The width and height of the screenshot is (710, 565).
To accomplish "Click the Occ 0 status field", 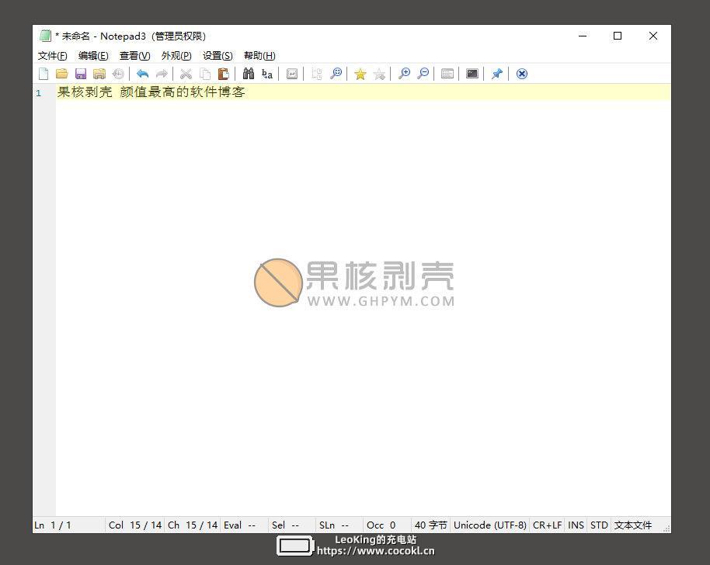I will (388, 525).
